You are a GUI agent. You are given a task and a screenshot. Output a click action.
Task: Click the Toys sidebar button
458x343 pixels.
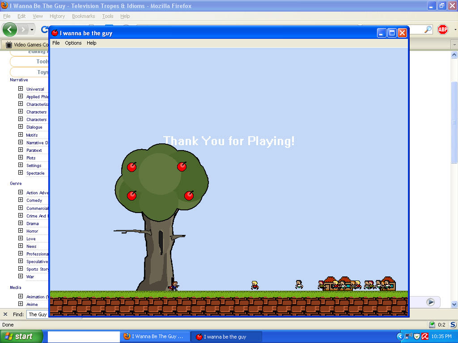coord(29,72)
